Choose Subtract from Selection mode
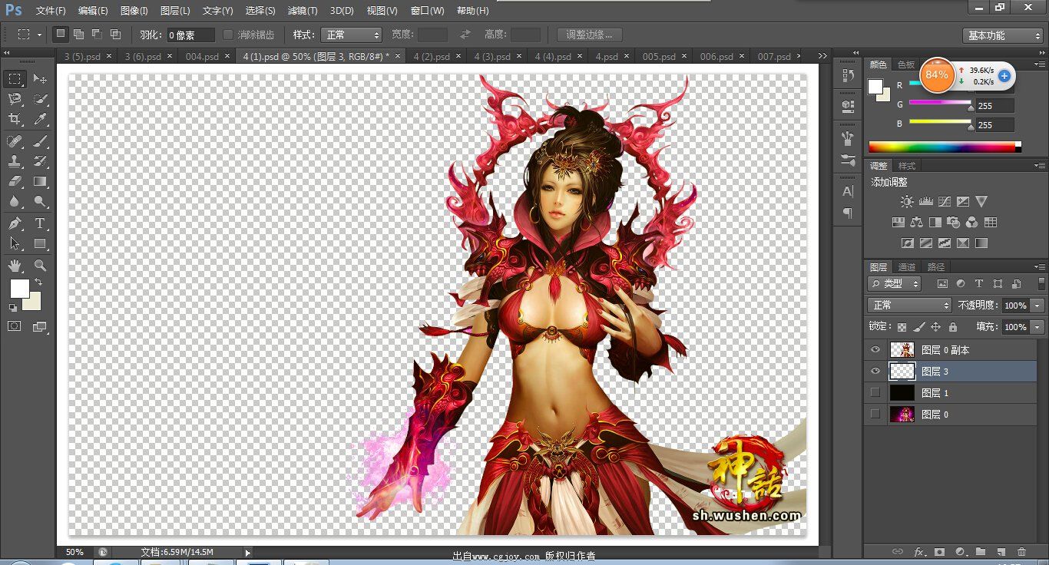The image size is (1049, 565). point(97,34)
